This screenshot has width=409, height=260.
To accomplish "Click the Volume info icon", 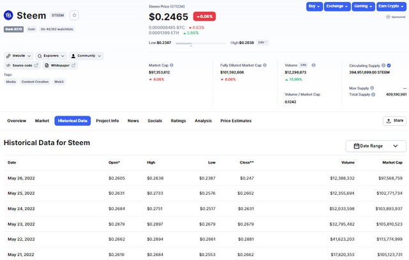I will click(314, 65).
